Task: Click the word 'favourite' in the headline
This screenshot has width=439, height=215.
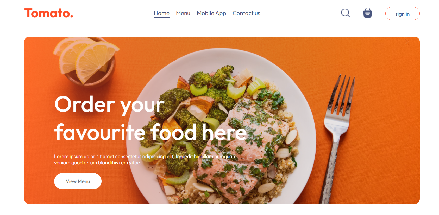Action: click(100, 132)
